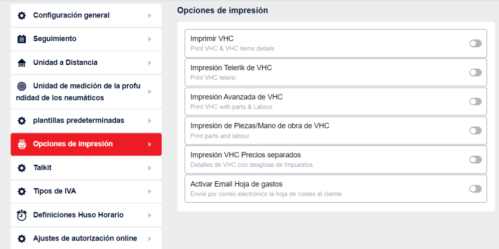This screenshot has height=249, width=499.
Task: Click the gear icon beside Tipos de IVA
Action: pyautogui.click(x=21, y=192)
